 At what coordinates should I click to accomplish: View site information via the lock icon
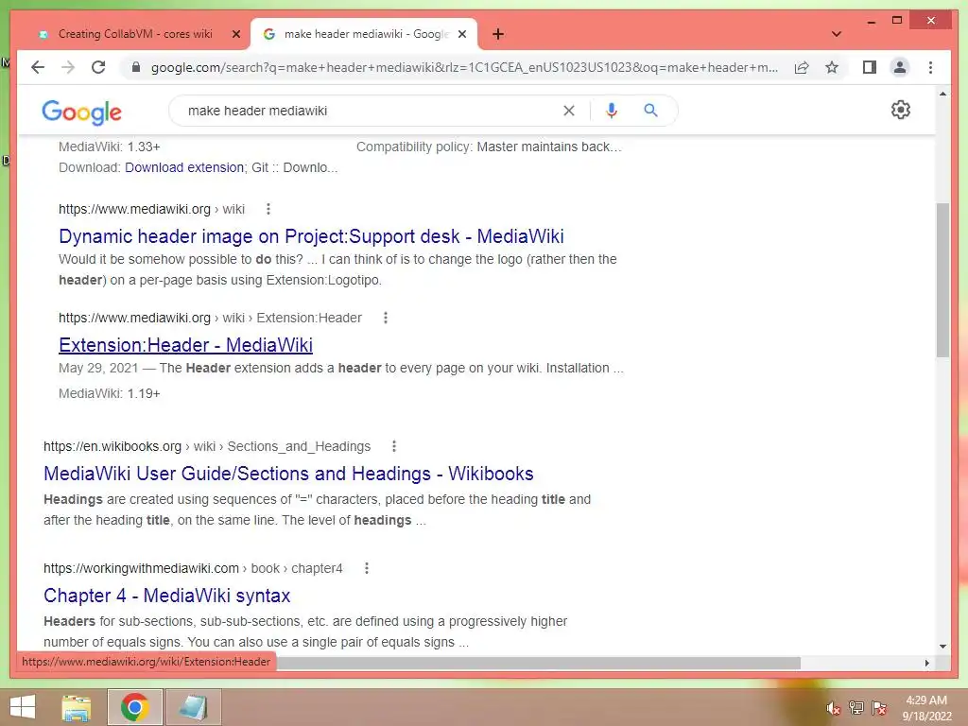(136, 67)
